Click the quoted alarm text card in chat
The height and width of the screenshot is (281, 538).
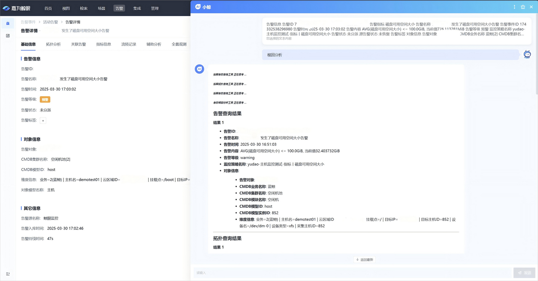tap(396, 31)
